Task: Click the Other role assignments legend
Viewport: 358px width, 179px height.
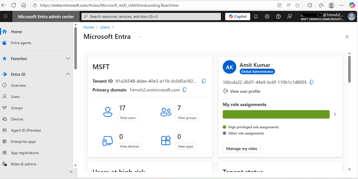Action: coord(243,133)
